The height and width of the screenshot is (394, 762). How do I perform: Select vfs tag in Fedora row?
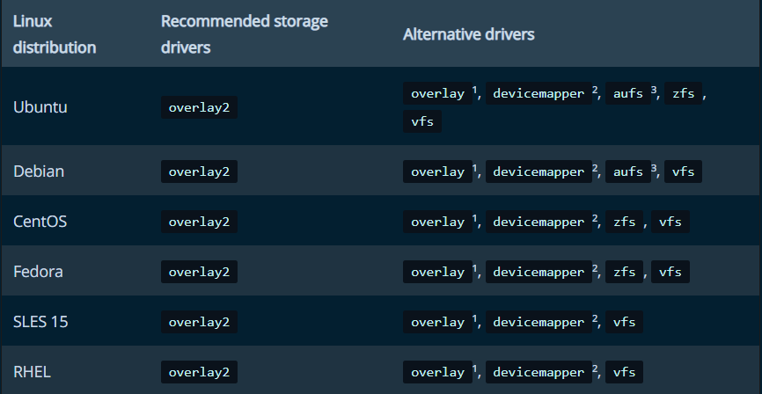click(670, 272)
